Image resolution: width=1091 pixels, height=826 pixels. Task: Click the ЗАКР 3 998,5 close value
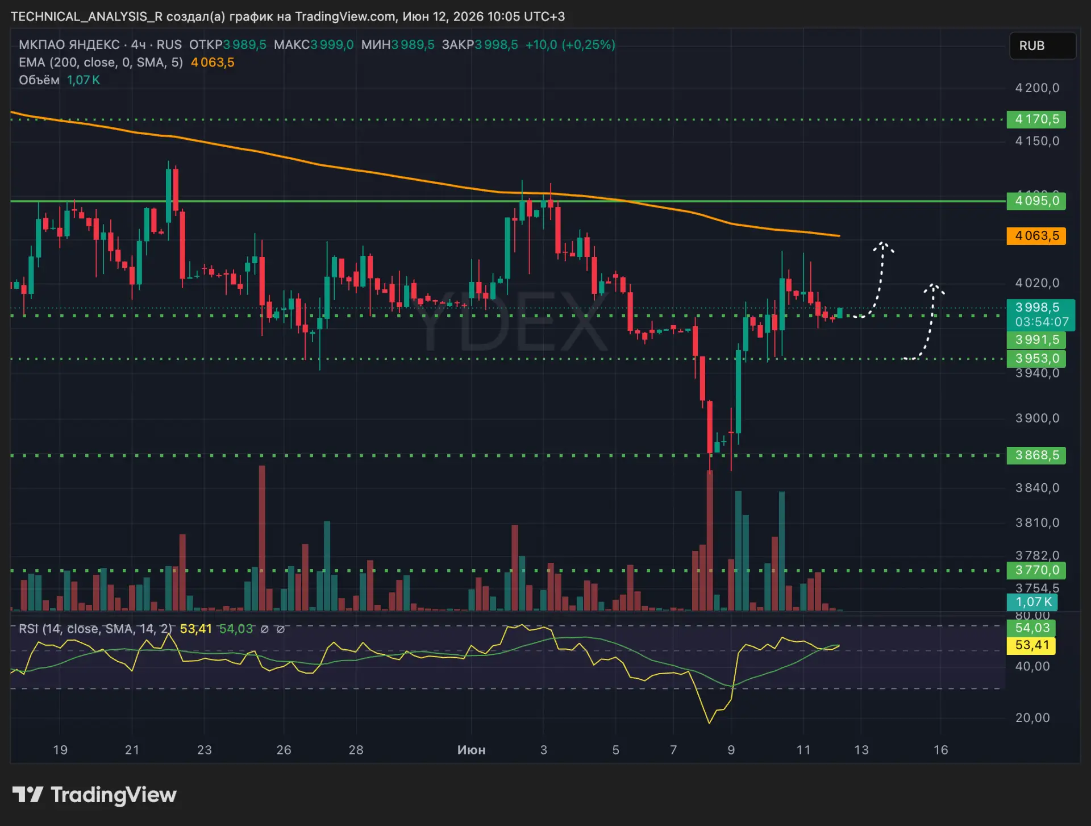click(x=480, y=45)
